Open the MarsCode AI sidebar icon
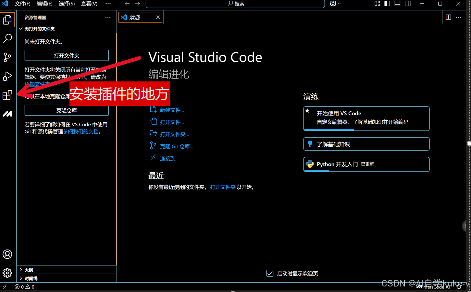 click(7, 114)
